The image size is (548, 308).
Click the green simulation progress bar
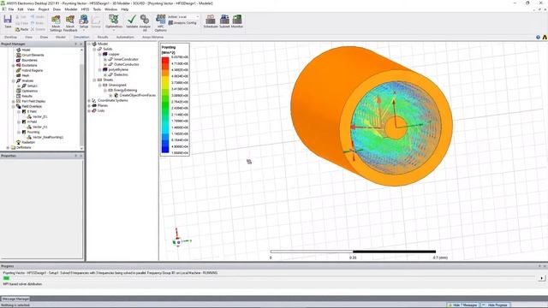click(x=6, y=278)
